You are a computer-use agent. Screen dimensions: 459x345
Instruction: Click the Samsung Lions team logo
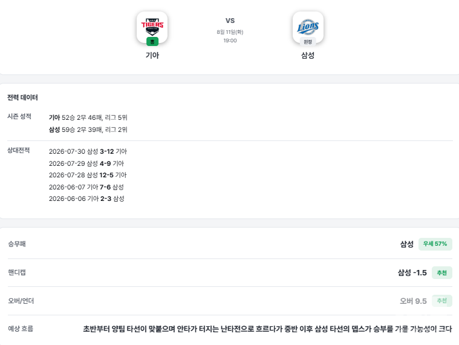pyautogui.click(x=308, y=27)
